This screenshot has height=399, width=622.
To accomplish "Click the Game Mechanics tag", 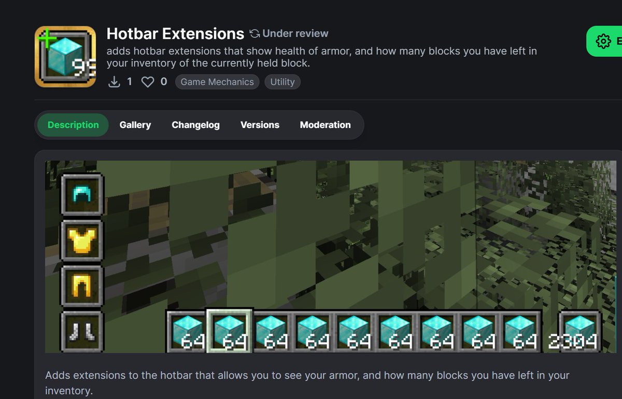I will click(217, 82).
